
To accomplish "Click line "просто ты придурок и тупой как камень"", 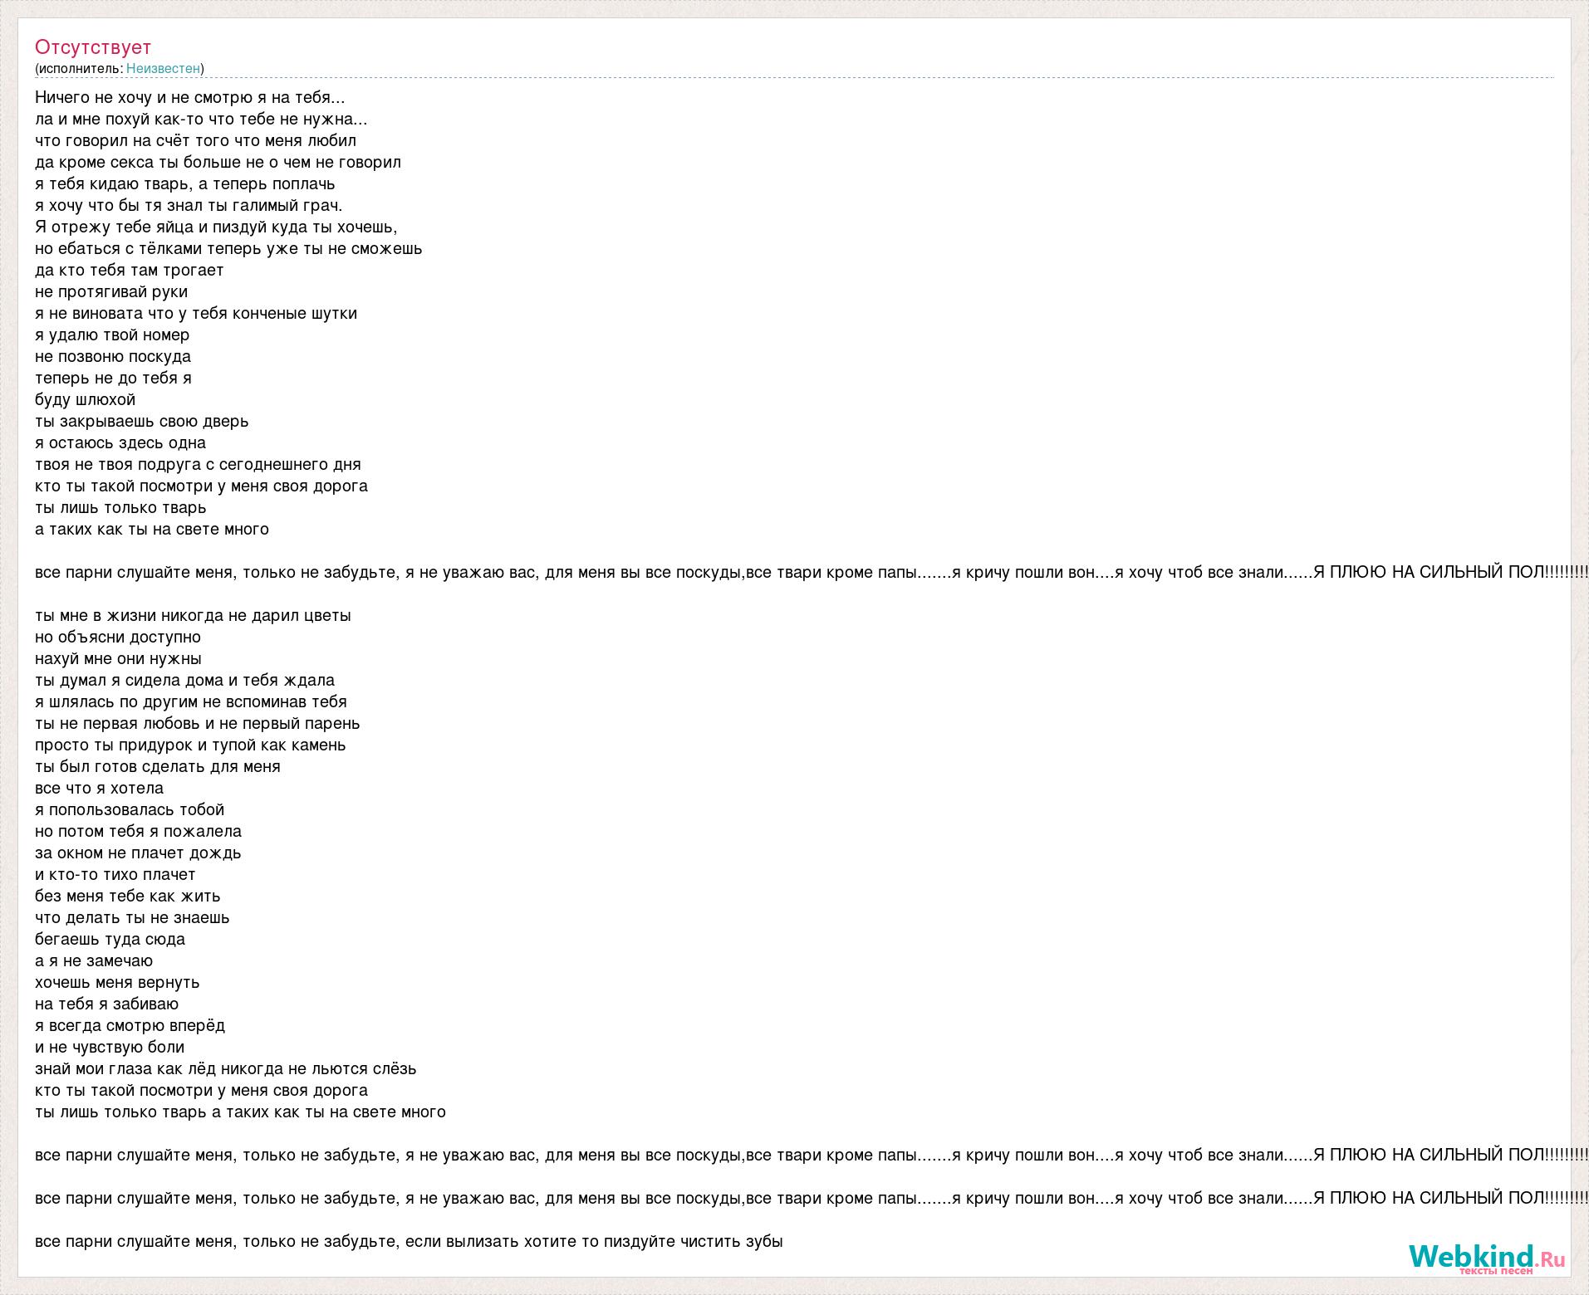I will click(x=190, y=745).
